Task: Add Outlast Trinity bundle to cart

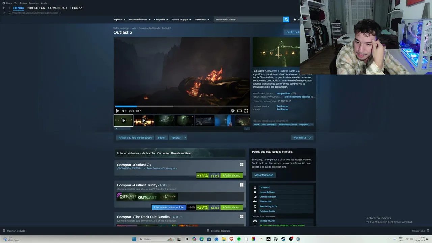Action: [x=232, y=207]
